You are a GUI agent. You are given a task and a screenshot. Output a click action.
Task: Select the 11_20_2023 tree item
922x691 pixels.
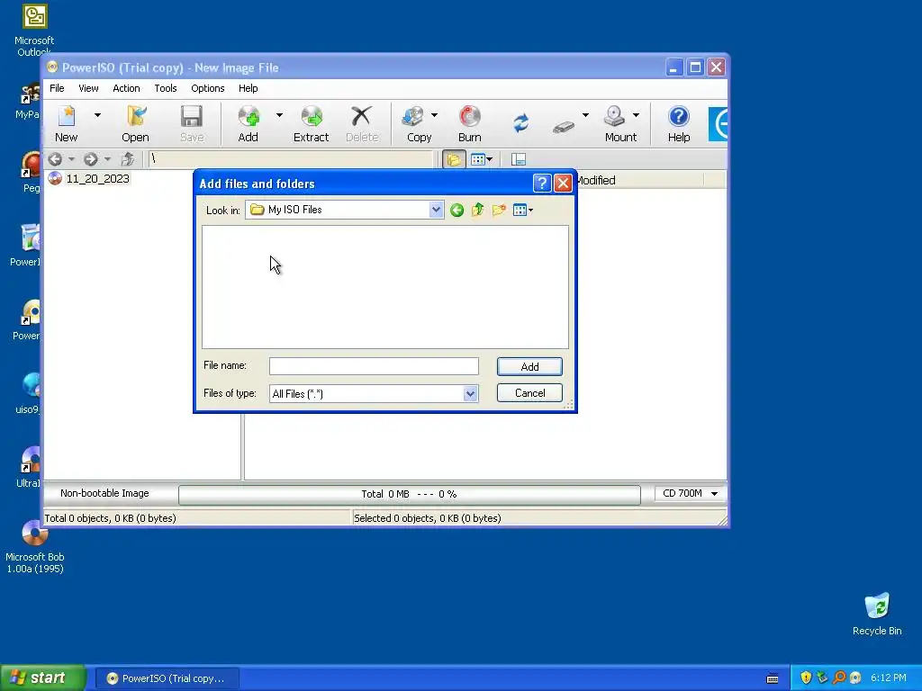point(97,179)
